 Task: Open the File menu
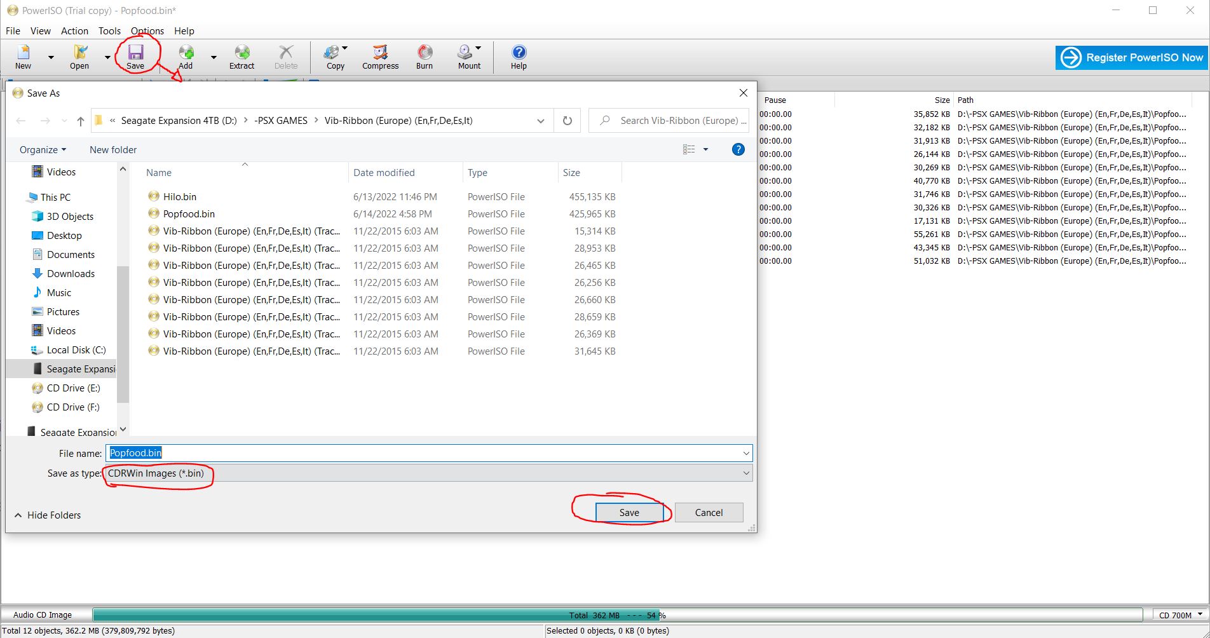click(13, 31)
